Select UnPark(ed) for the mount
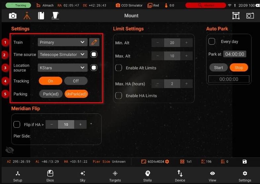260x184 pixels. 76,94
